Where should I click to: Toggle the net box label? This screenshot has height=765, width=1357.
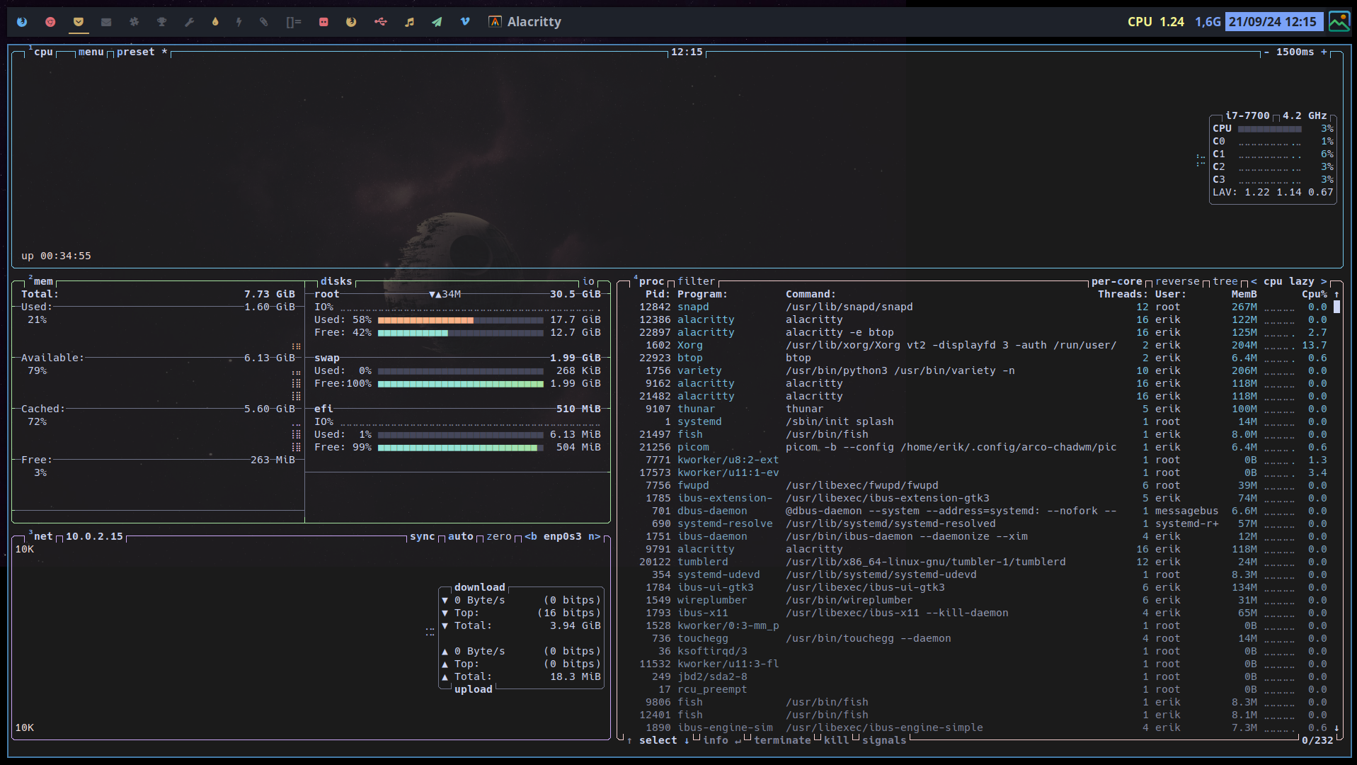(43, 537)
